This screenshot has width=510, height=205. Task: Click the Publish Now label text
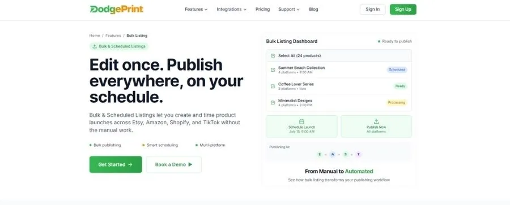click(x=376, y=128)
